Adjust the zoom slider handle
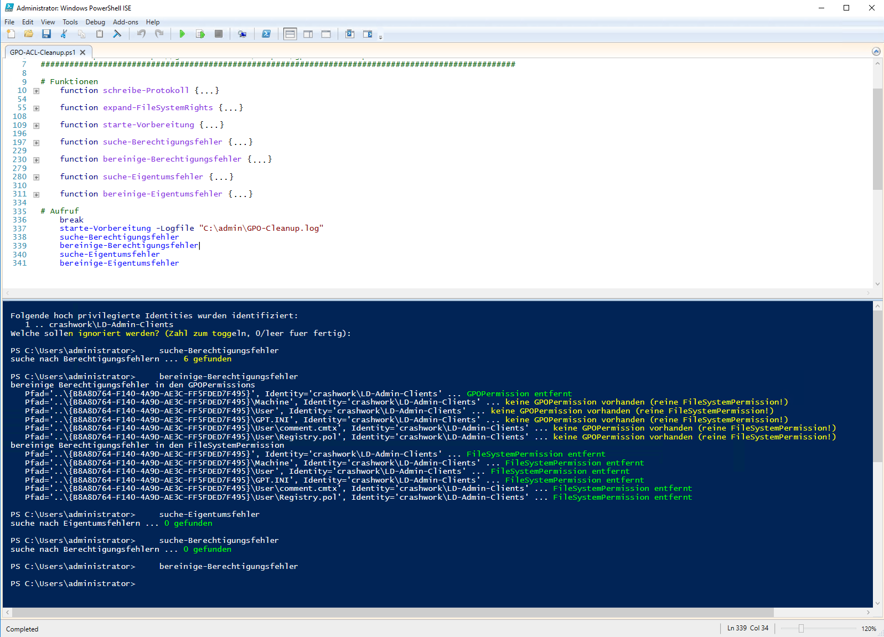 click(801, 628)
